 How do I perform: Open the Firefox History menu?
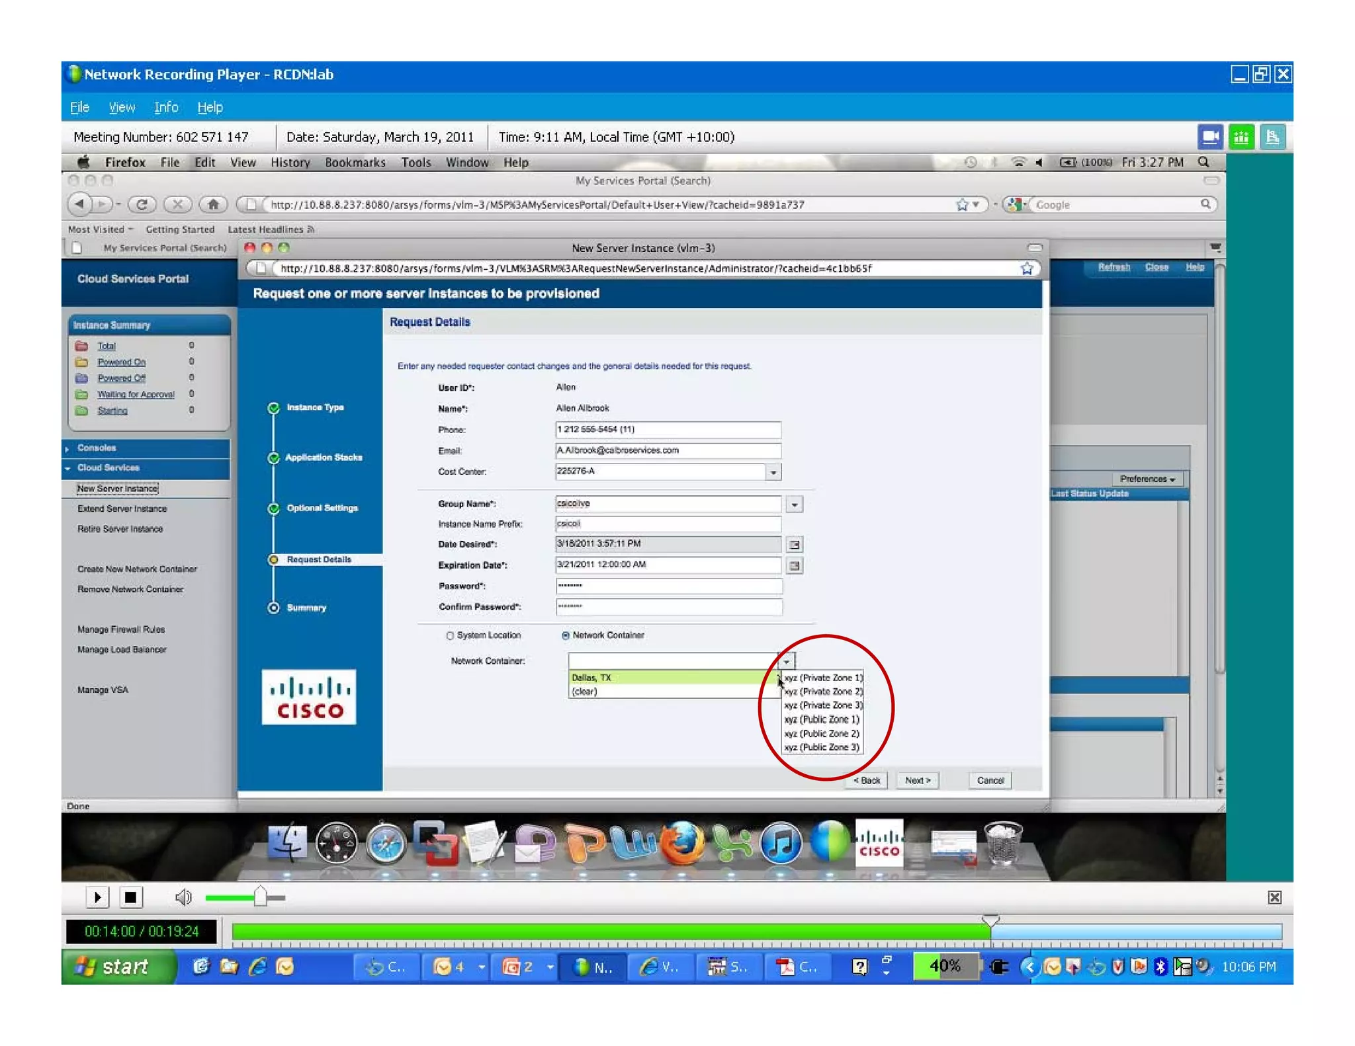pos(290,162)
